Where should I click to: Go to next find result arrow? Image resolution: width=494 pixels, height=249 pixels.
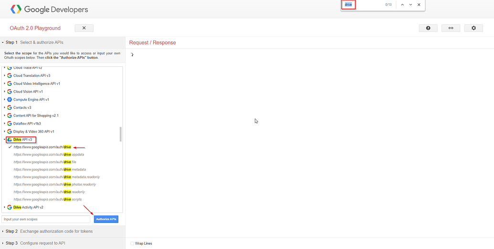pyautogui.click(x=410, y=5)
